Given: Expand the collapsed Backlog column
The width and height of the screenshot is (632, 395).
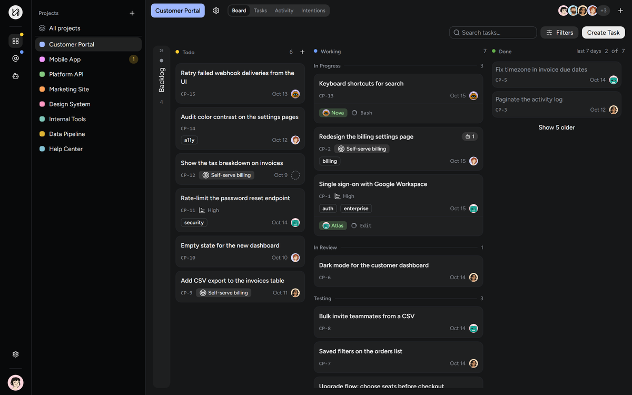Looking at the screenshot, I should click(161, 51).
